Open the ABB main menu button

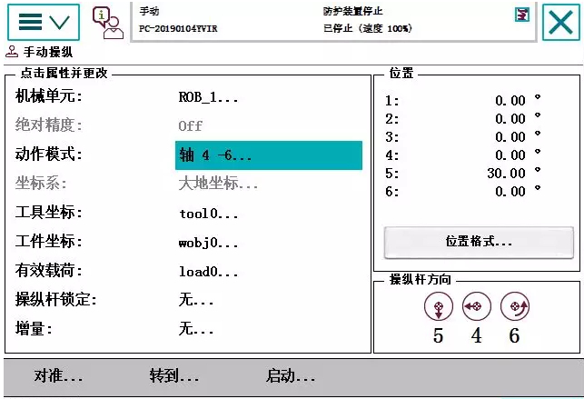click(x=44, y=22)
